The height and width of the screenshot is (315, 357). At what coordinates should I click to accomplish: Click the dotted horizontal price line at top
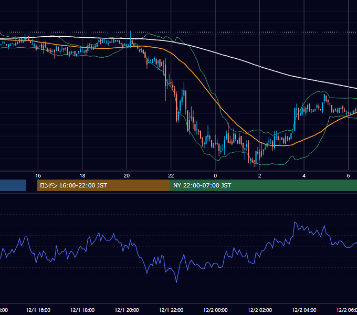178,32
